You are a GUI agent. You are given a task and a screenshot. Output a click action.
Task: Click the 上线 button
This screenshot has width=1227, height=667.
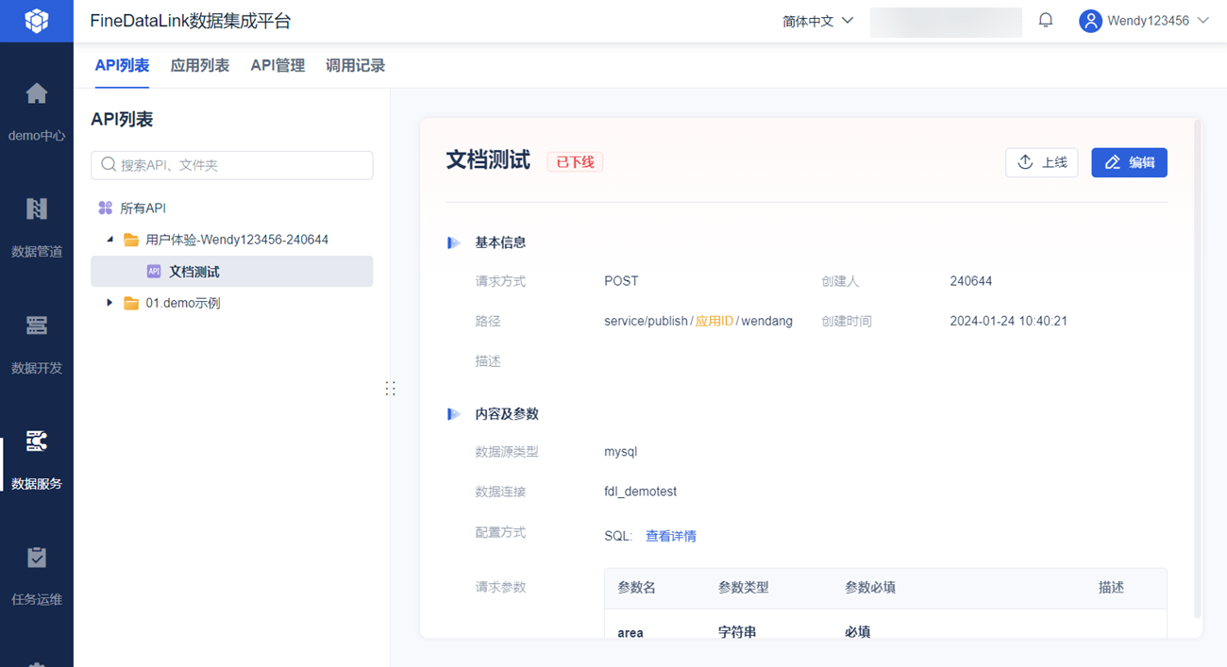click(1042, 162)
